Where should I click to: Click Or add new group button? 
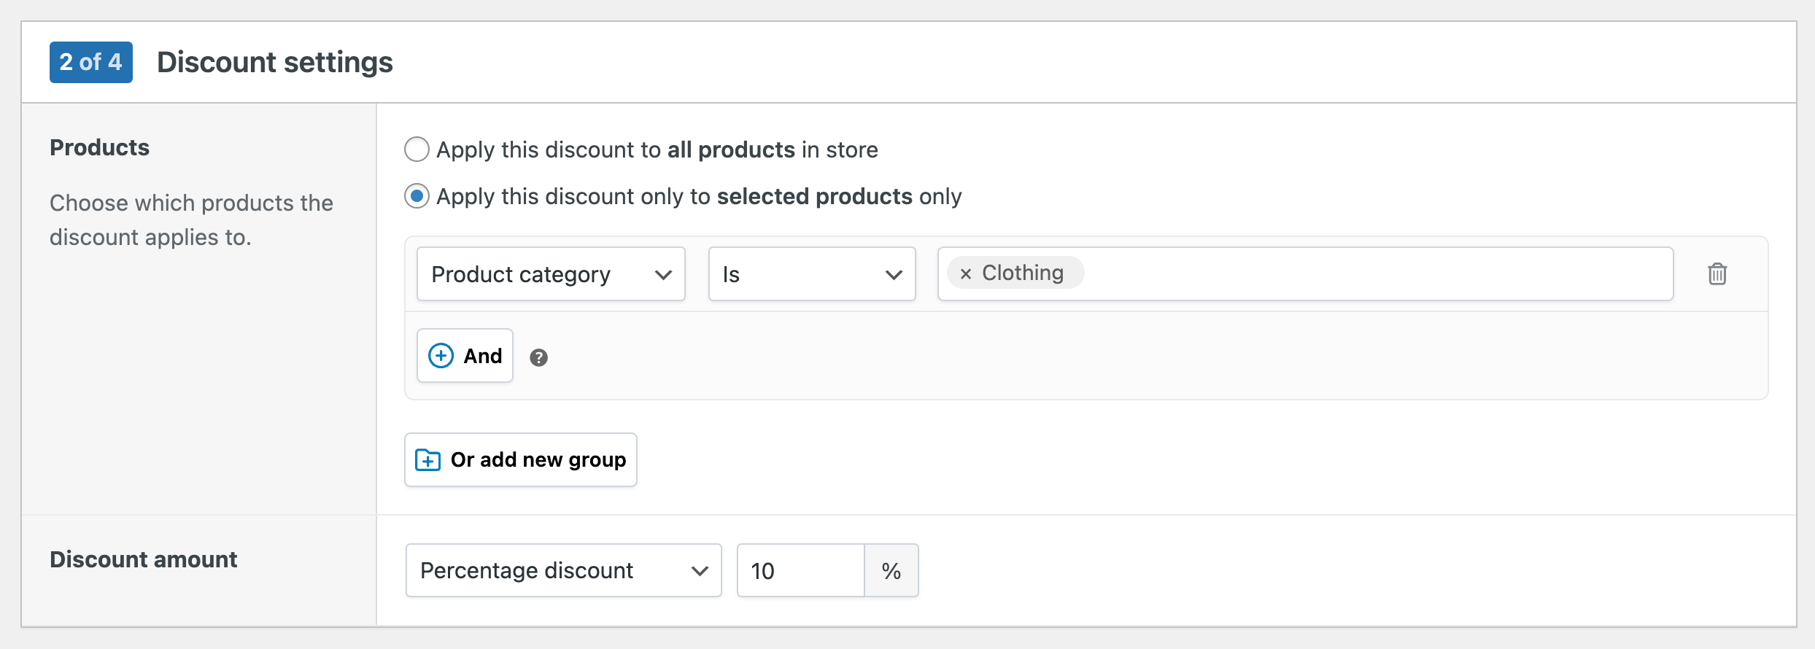521,459
